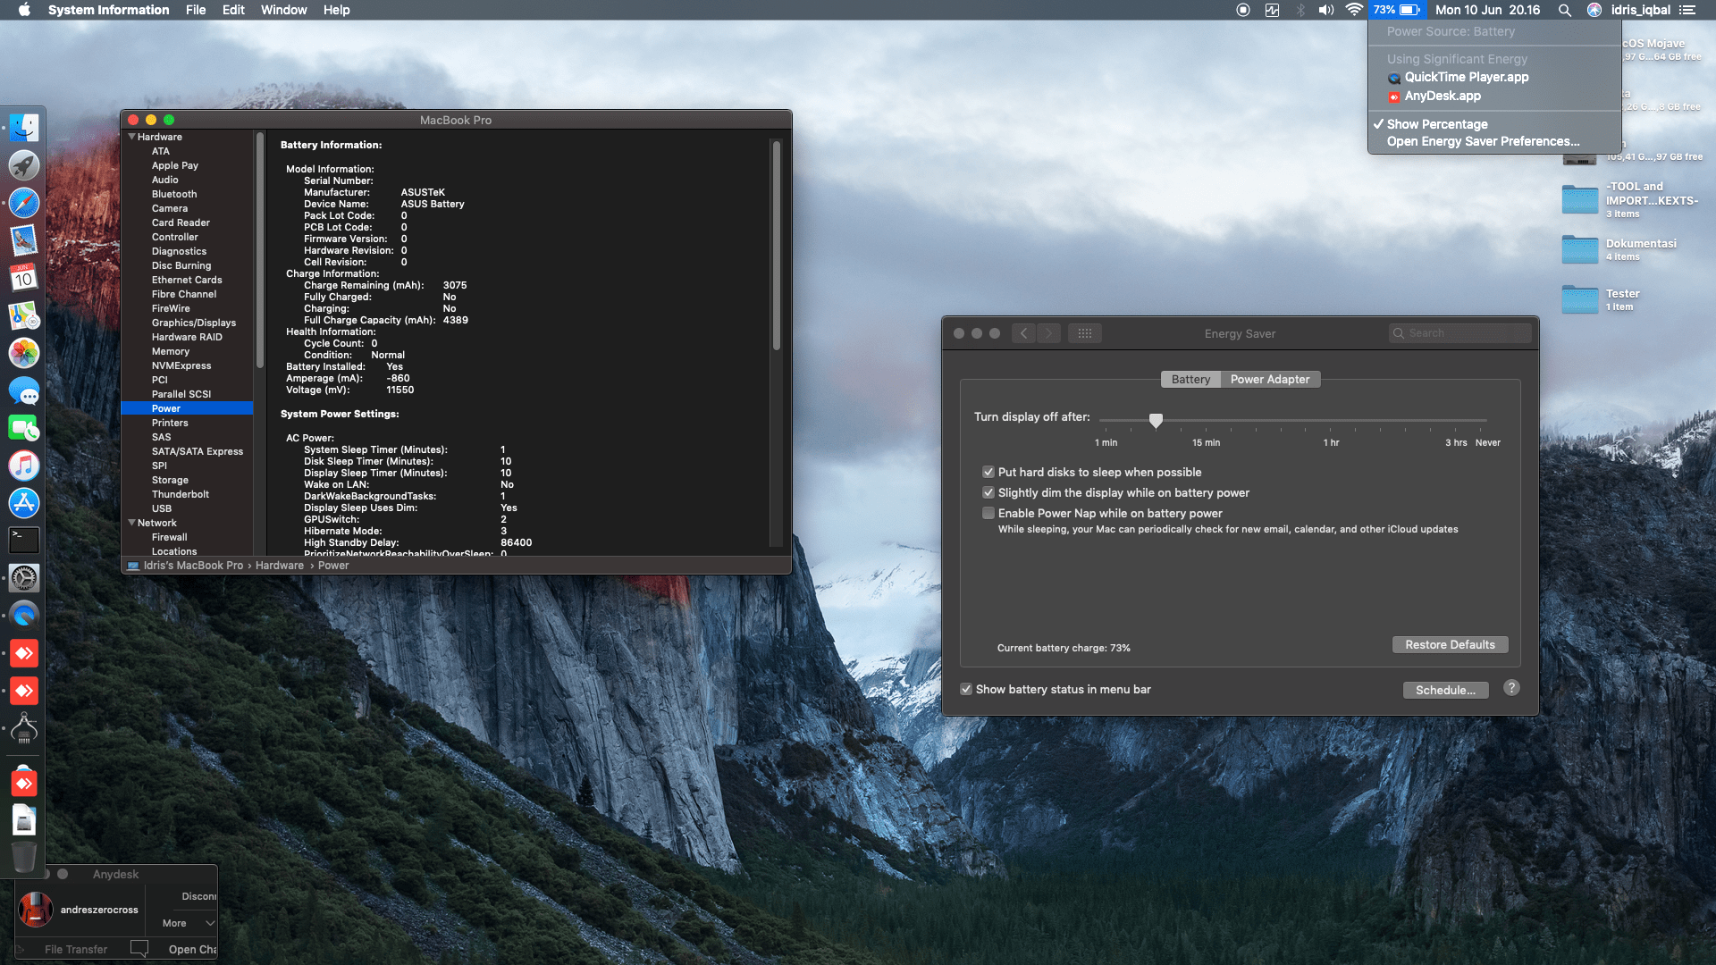Image resolution: width=1716 pixels, height=965 pixels.
Task: Click the Wi-Fi status icon in menu bar
Action: [x=1354, y=10]
